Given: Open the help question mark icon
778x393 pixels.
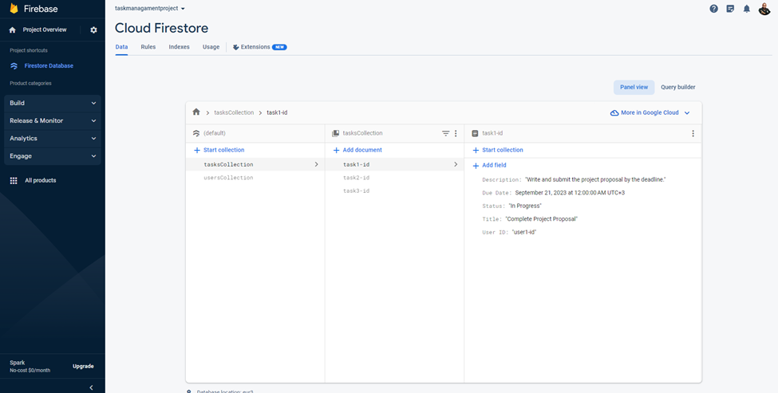Looking at the screenshot, I should 713,9.
